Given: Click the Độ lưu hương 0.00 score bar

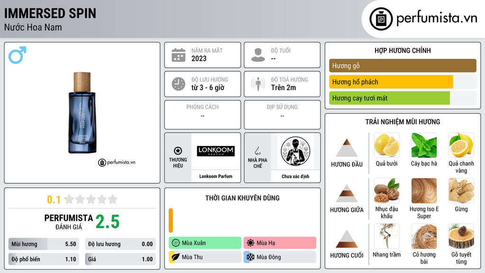Looking at the screenshot, I should pyautogui.click(x=120, y=244).
